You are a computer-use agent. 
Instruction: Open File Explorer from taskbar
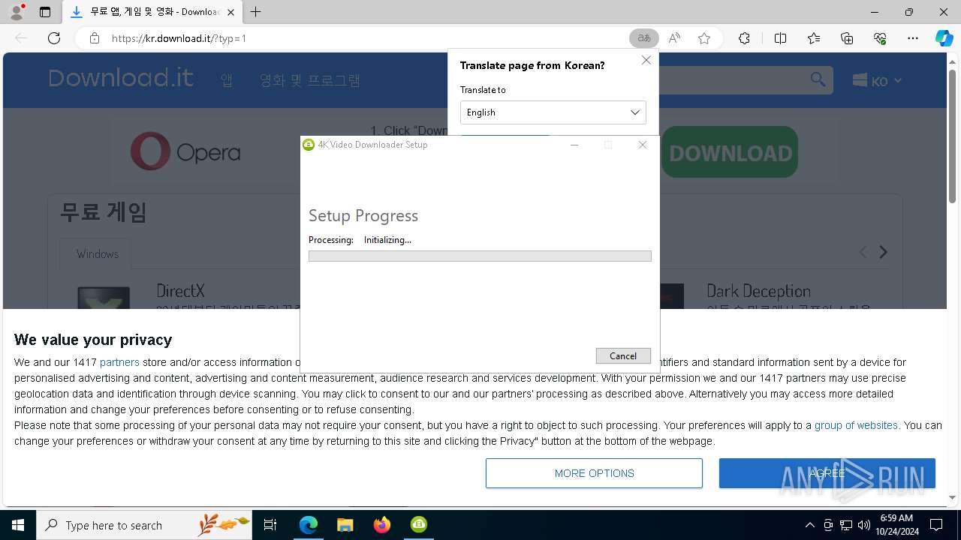click(x=345, y=525)
